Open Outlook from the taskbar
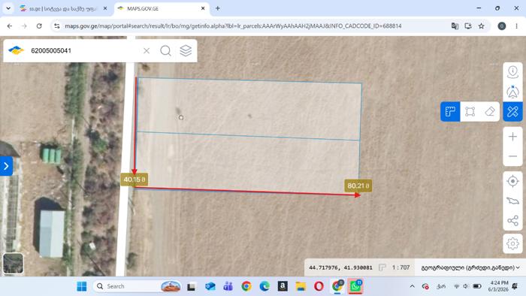The image size is (526, 296). point(210,286)
